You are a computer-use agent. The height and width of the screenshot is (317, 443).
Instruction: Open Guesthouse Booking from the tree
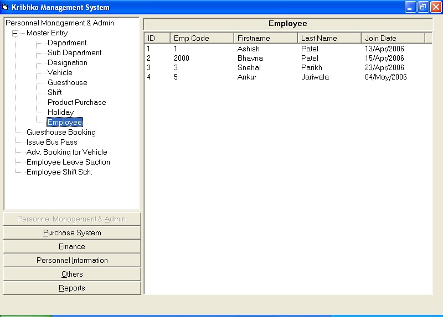pos(61,133)
